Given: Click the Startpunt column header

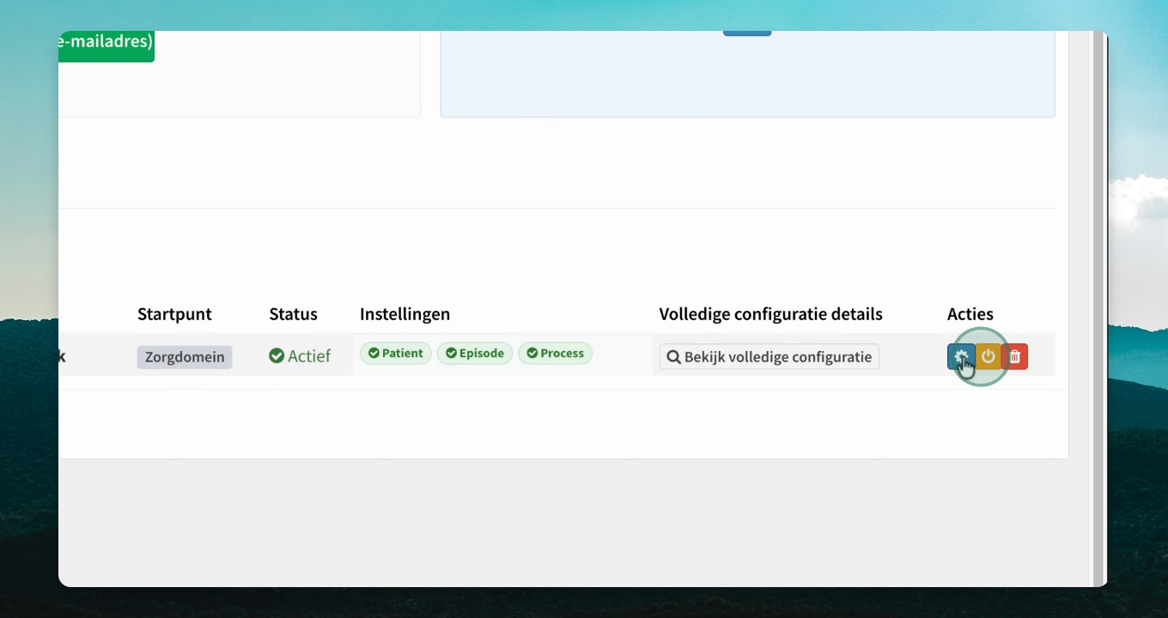Looking at the screenshot, I should click(x=174, y=314).
